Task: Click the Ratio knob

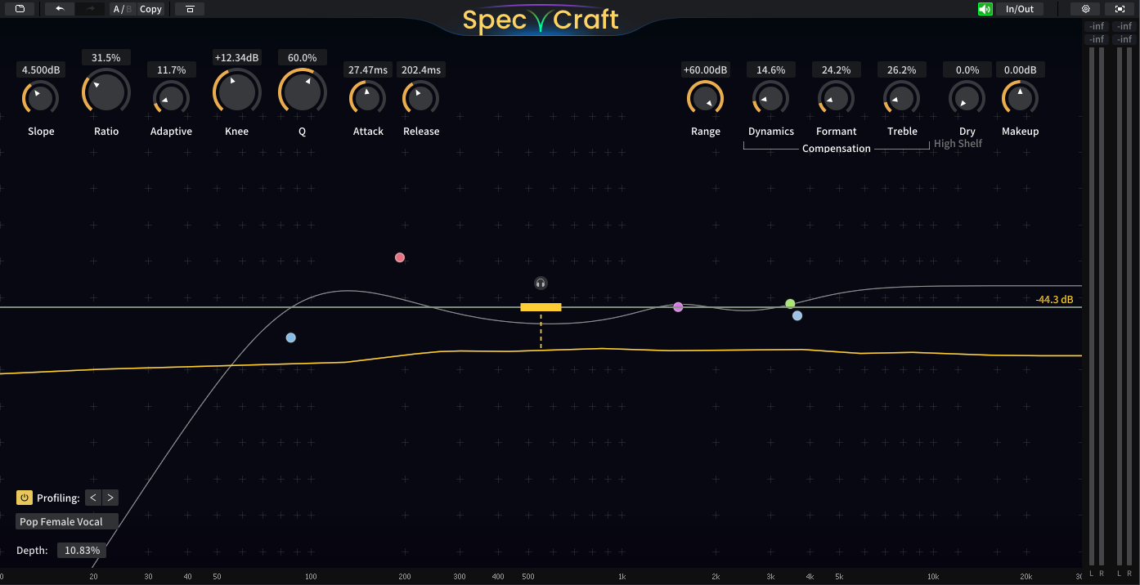Action: [106, 92]
